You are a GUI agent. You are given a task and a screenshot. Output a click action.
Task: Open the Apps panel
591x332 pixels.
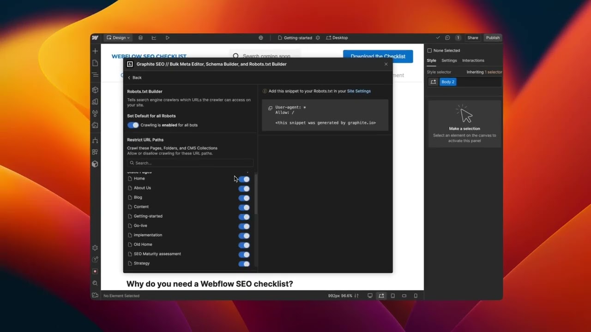pos(95,152)
